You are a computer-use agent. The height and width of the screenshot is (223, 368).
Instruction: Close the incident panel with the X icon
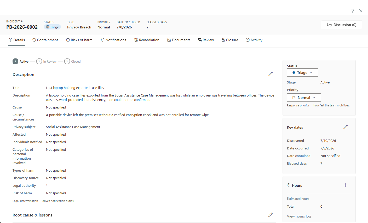[x=361, y=11]
